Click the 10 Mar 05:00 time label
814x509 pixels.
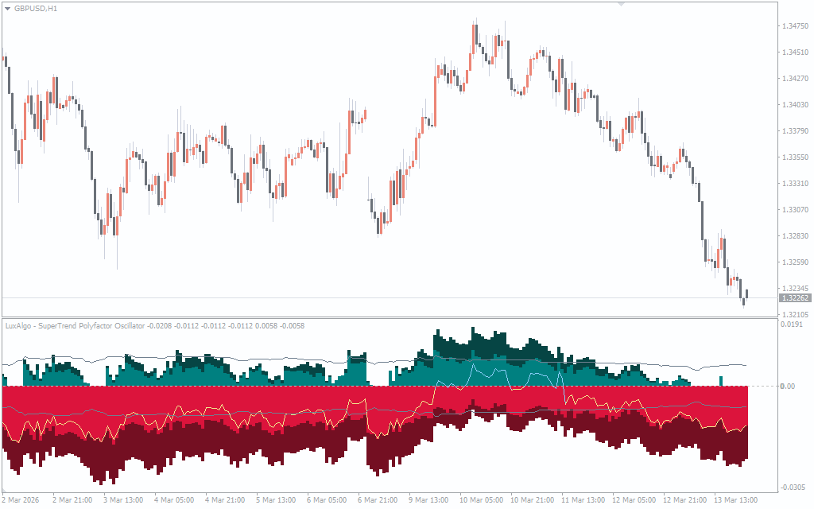(480, 500)
